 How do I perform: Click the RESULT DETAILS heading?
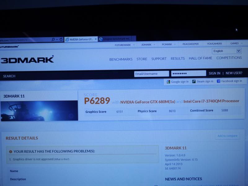22,138
